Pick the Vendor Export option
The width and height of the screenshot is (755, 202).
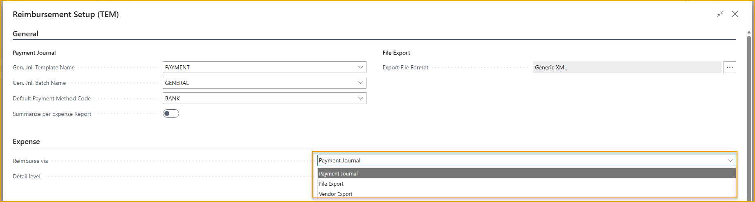click(336, 194)
